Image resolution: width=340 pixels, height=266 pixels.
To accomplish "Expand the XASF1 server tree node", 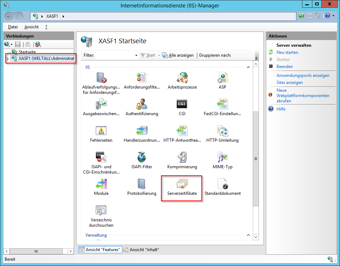I will (8, 59).
